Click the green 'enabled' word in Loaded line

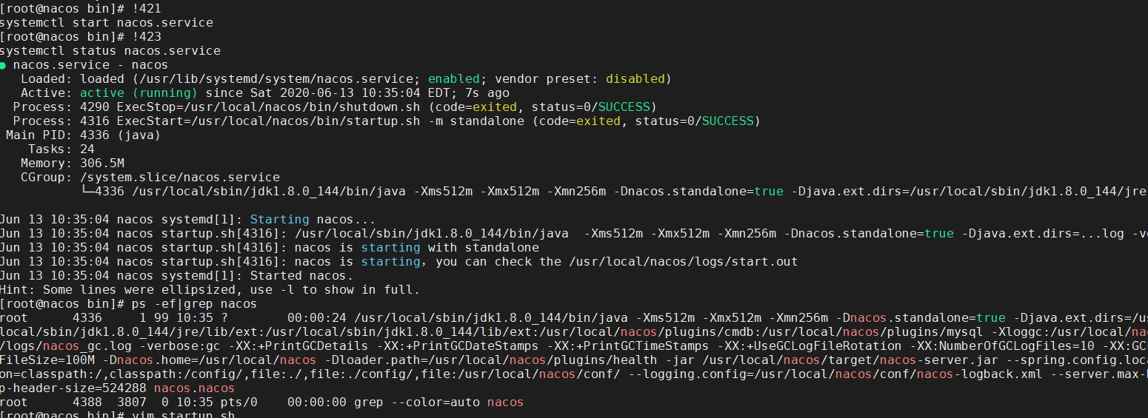click(454, 79)
